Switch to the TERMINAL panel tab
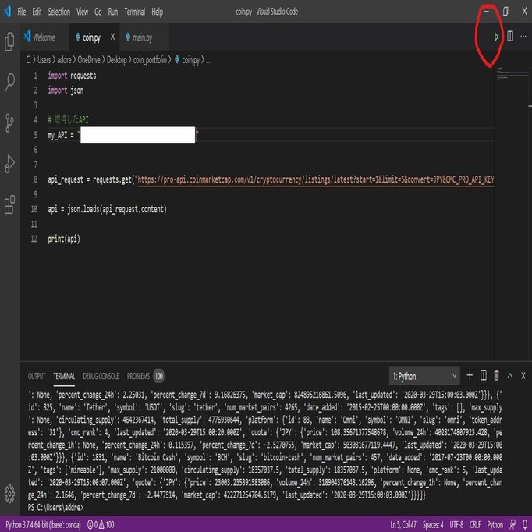The height and width of the screenshot is (532, 532). pyautogui.click(x=64, y=376)
